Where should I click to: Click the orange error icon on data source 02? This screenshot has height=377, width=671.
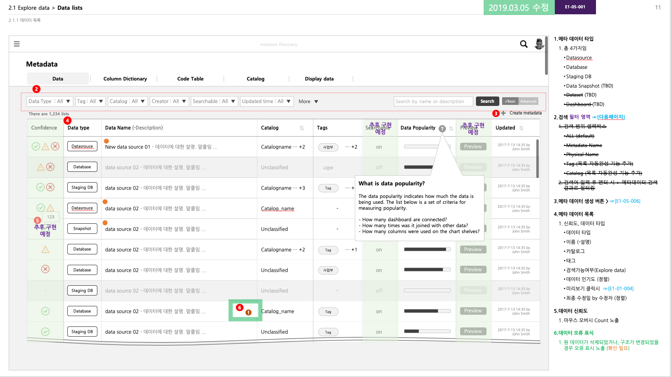tap(248, 312)
